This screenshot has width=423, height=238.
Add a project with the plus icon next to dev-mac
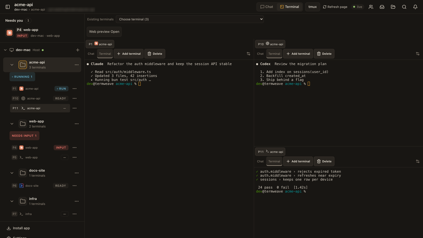pyautogui.click(x=78, y=50)
